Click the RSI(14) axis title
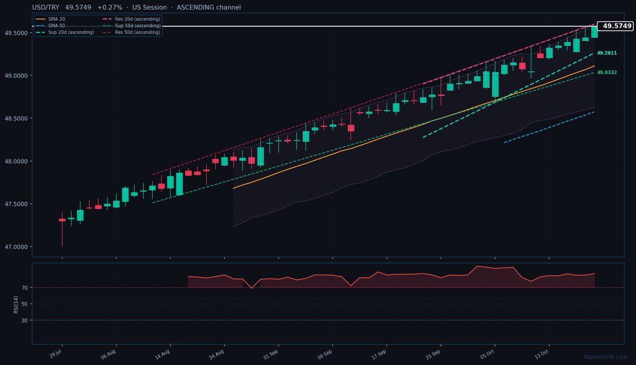The image size is (636, 365). click(17, 304)
